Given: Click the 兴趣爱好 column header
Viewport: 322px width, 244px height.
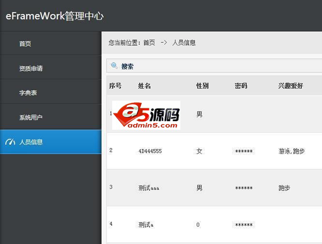Looking at the screenshot, I should (291, 86).
